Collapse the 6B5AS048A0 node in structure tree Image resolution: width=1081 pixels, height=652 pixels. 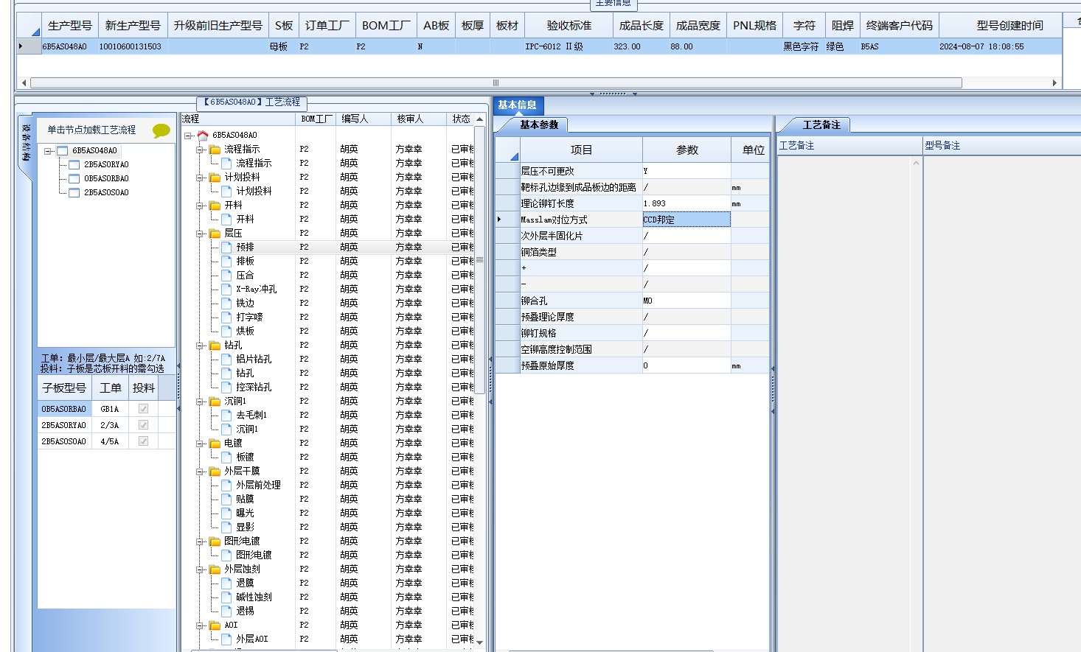pyautogui.click(x=48, y=151)
